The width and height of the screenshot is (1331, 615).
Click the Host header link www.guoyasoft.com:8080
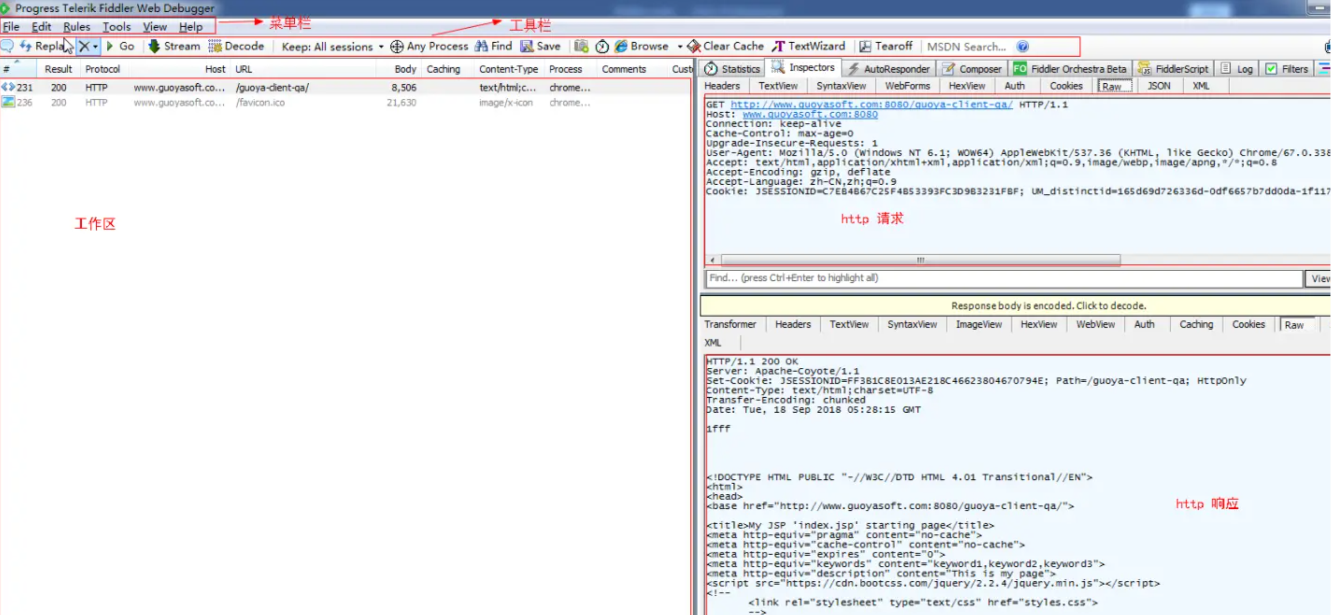point(810,114)
